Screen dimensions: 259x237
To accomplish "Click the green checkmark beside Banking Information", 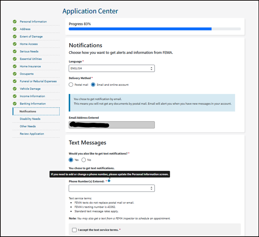I will [15, 104].
